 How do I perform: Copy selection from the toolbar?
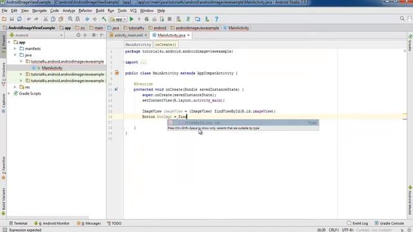click(x=53, y=19)
